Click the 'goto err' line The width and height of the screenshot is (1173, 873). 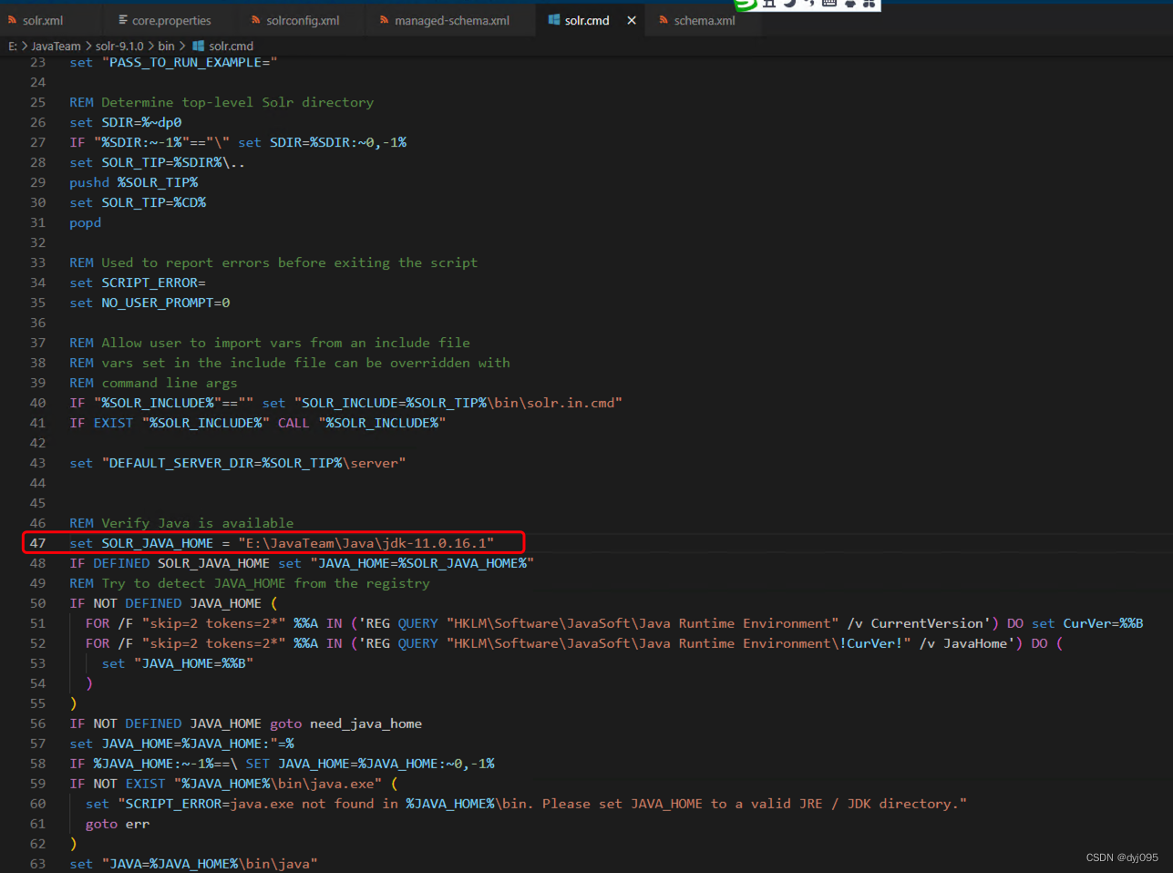118,824
